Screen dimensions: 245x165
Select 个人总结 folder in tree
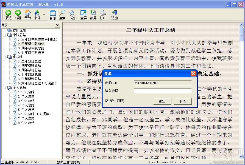(x=20, y=88)
